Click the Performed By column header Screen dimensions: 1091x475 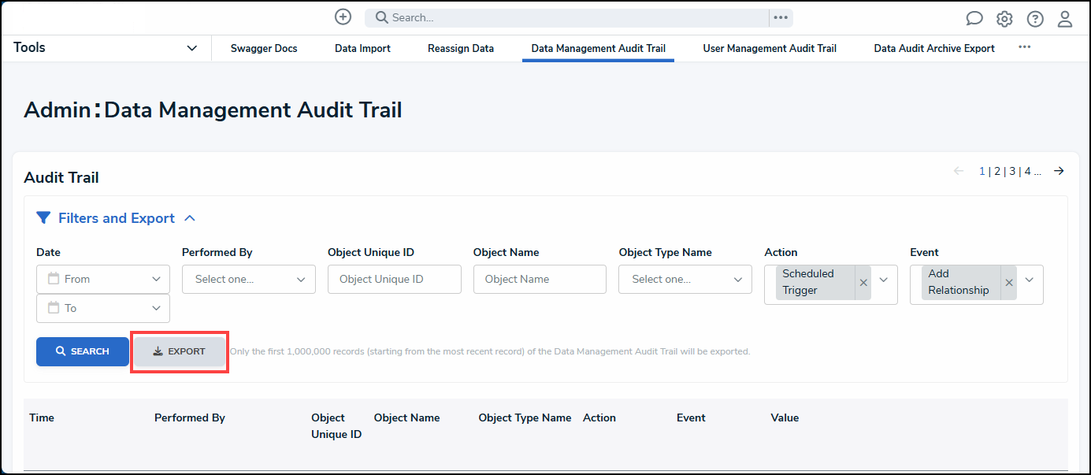click(190, 417)
